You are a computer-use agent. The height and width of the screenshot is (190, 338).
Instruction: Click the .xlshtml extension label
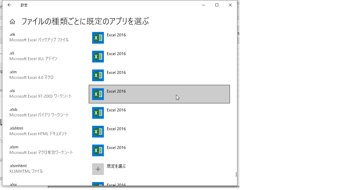16,128
